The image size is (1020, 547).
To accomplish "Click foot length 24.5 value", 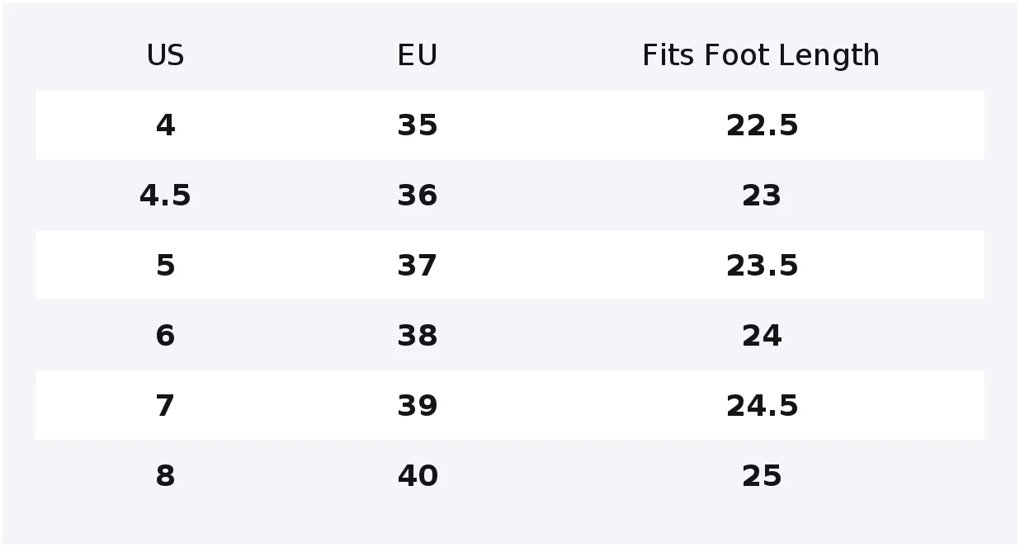I will [762, 406].
